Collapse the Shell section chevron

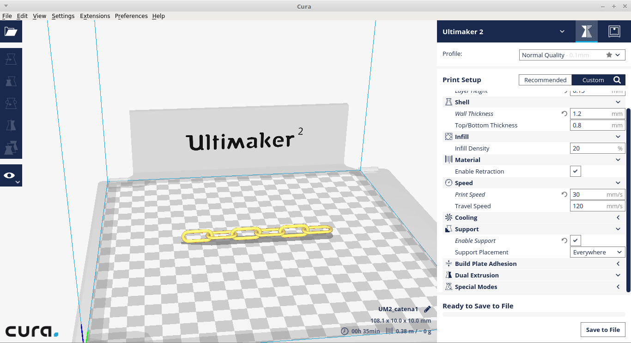618,102
